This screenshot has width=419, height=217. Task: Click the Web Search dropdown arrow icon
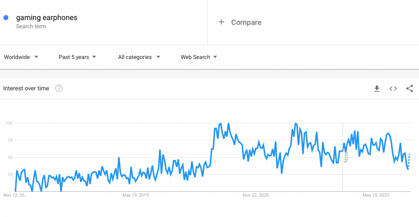point(215,57)
